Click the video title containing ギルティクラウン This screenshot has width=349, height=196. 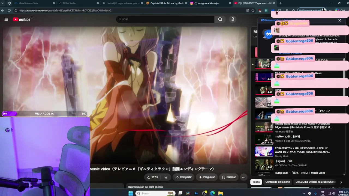(x=152, y=169)
